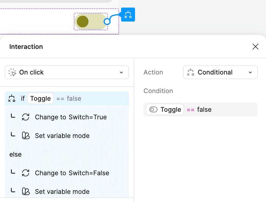The width and height of the screenshot is (266, 202).
Task: Select the Change to Switch=True action
Action: [71, 117]
